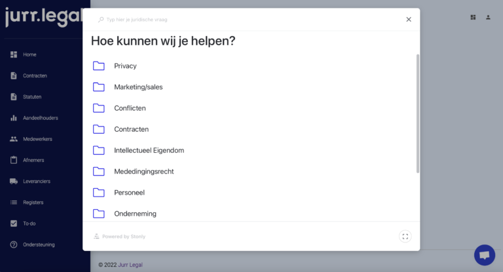Screen dimensions: 503x272
Task: Open the Contracten folder icon in help dialog
Action: click(99, 129)
